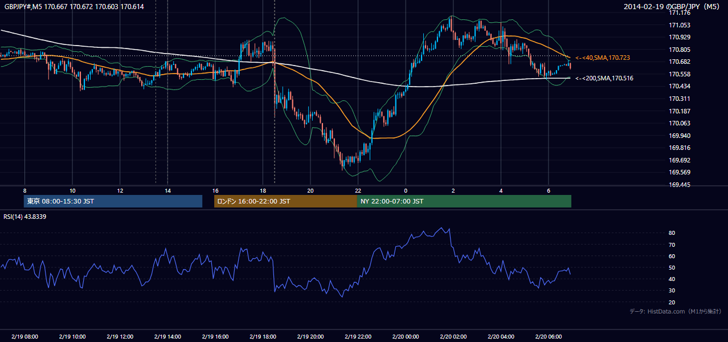Viewport: 728px width, 342px height.
Task: Click the 2/19 14:00 time label
Action: (x=167, y=336)
